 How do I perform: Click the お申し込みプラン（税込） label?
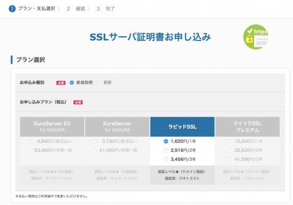pyautogui.click(x=43, y=102)
